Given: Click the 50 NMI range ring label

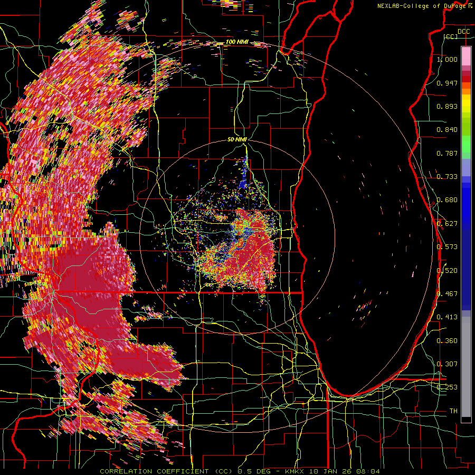Looking at the screenshot, I should [237, 140].
